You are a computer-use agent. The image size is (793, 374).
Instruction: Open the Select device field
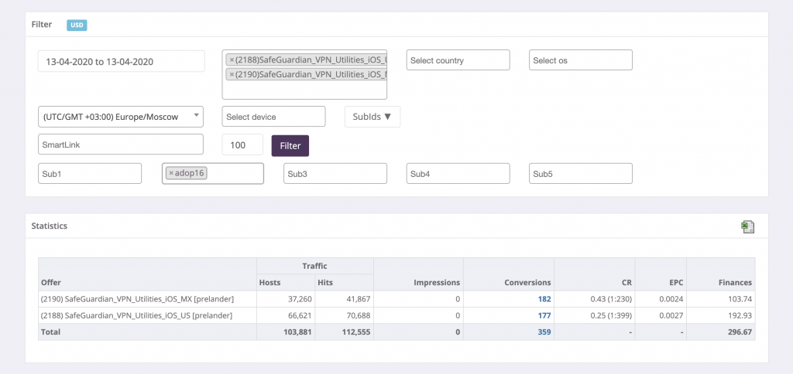click(273, 117)
